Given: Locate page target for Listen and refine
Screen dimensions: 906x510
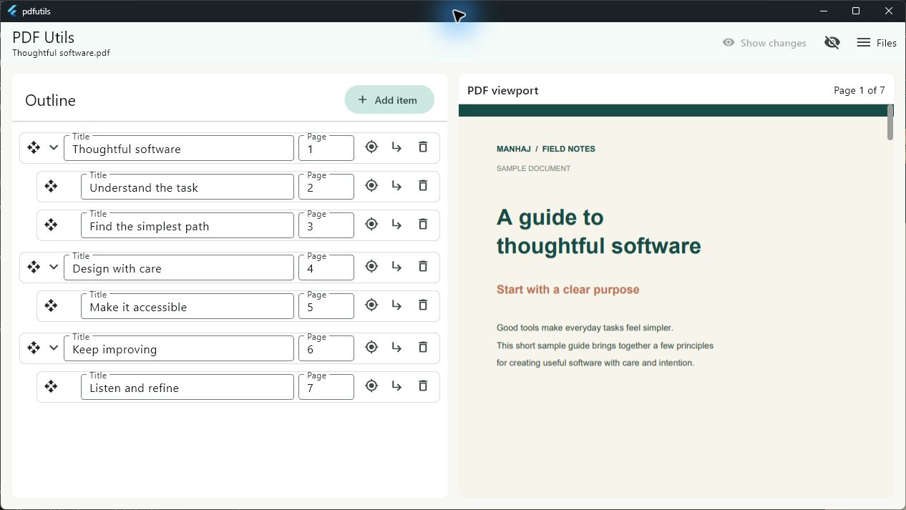Looking at the screenshot, I should coord(371,386).
